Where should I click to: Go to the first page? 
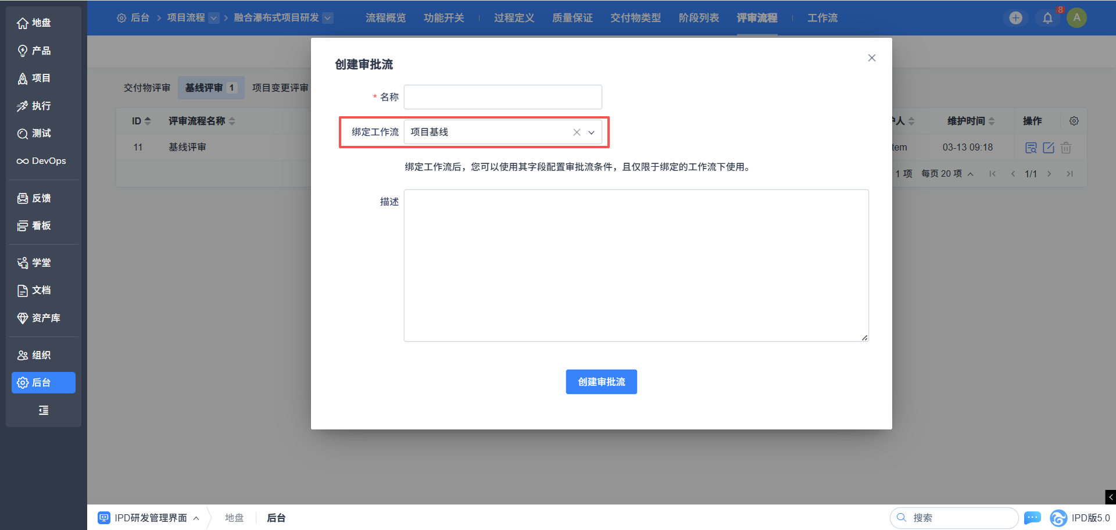coord(993,174)
